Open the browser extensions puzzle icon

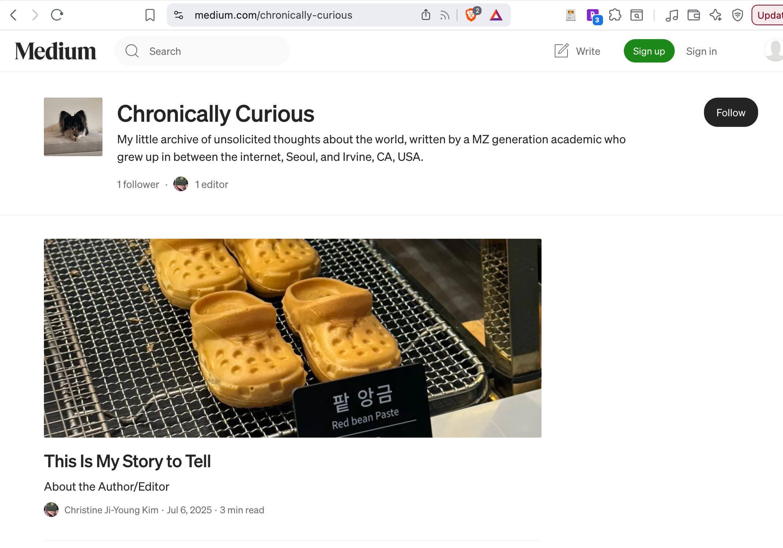coord(615,15)
